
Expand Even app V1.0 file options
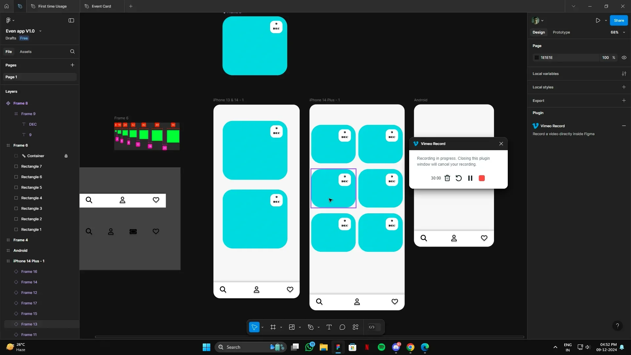tap(40, 31)
